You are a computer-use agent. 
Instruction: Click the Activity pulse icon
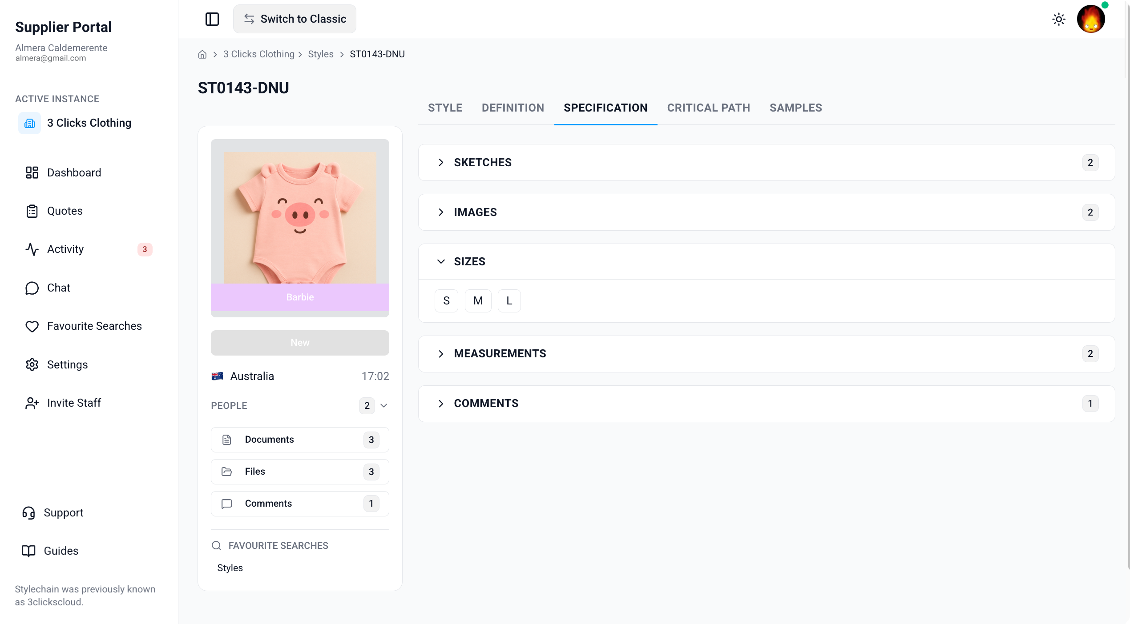click(32, 249)
